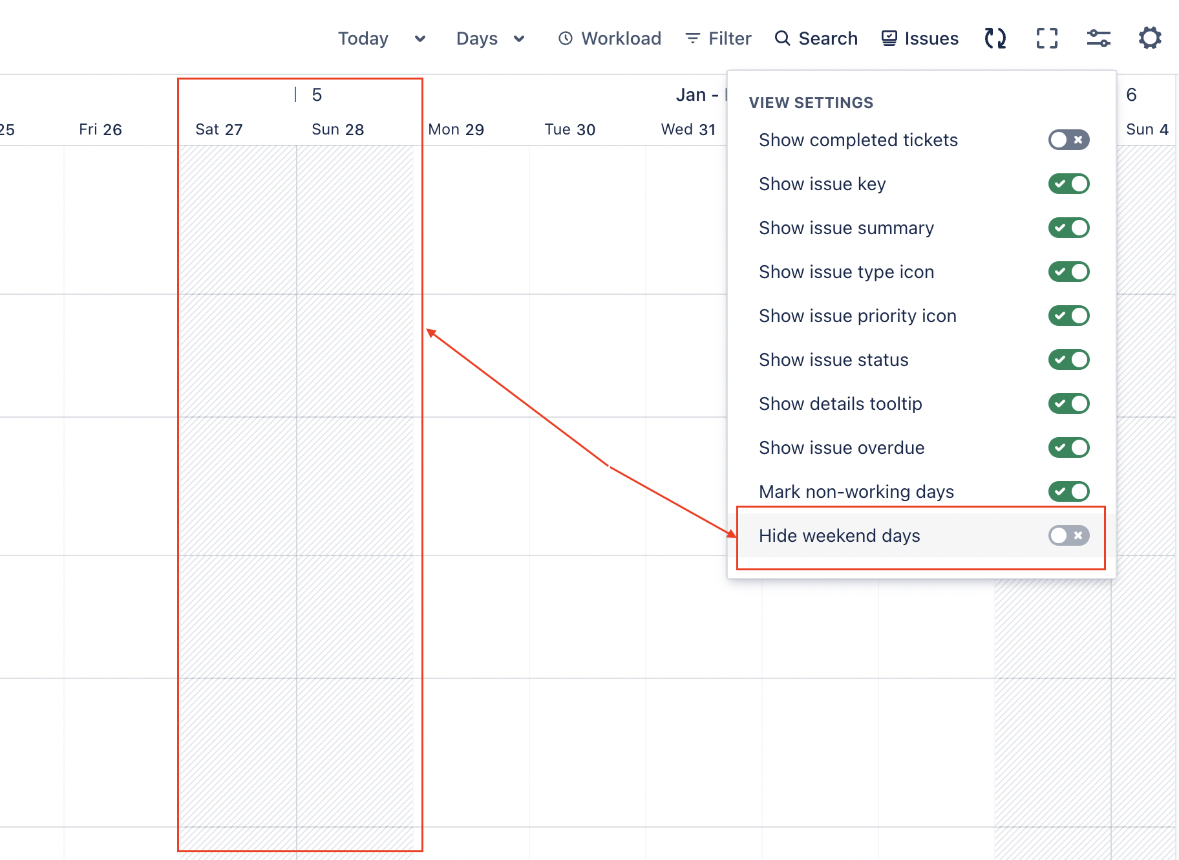This screenshot has width=1179, height=860.
Task: Select the Mon 29 day header
Action: [x=456, y=129]
